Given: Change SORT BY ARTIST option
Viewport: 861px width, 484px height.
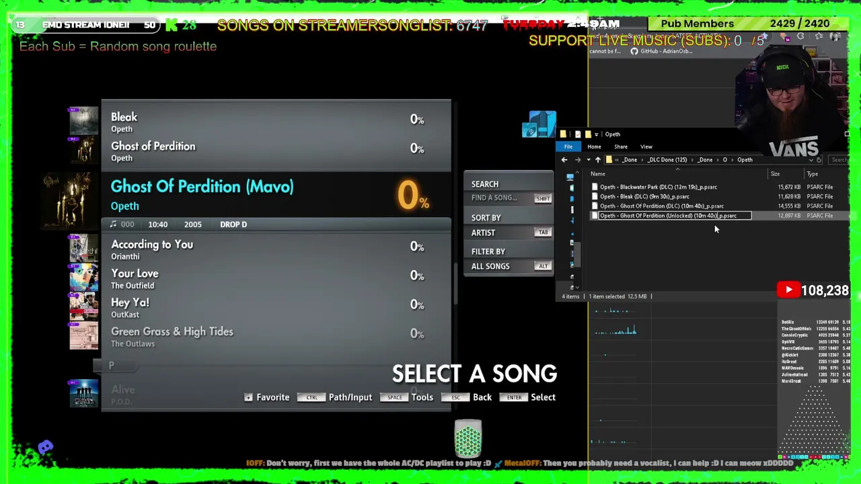Looking at the screenshot, I should 510,233.
